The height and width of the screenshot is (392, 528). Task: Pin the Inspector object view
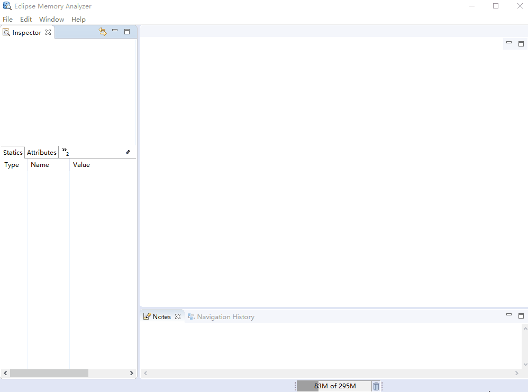pyautogui.click(x=128, y=152)
